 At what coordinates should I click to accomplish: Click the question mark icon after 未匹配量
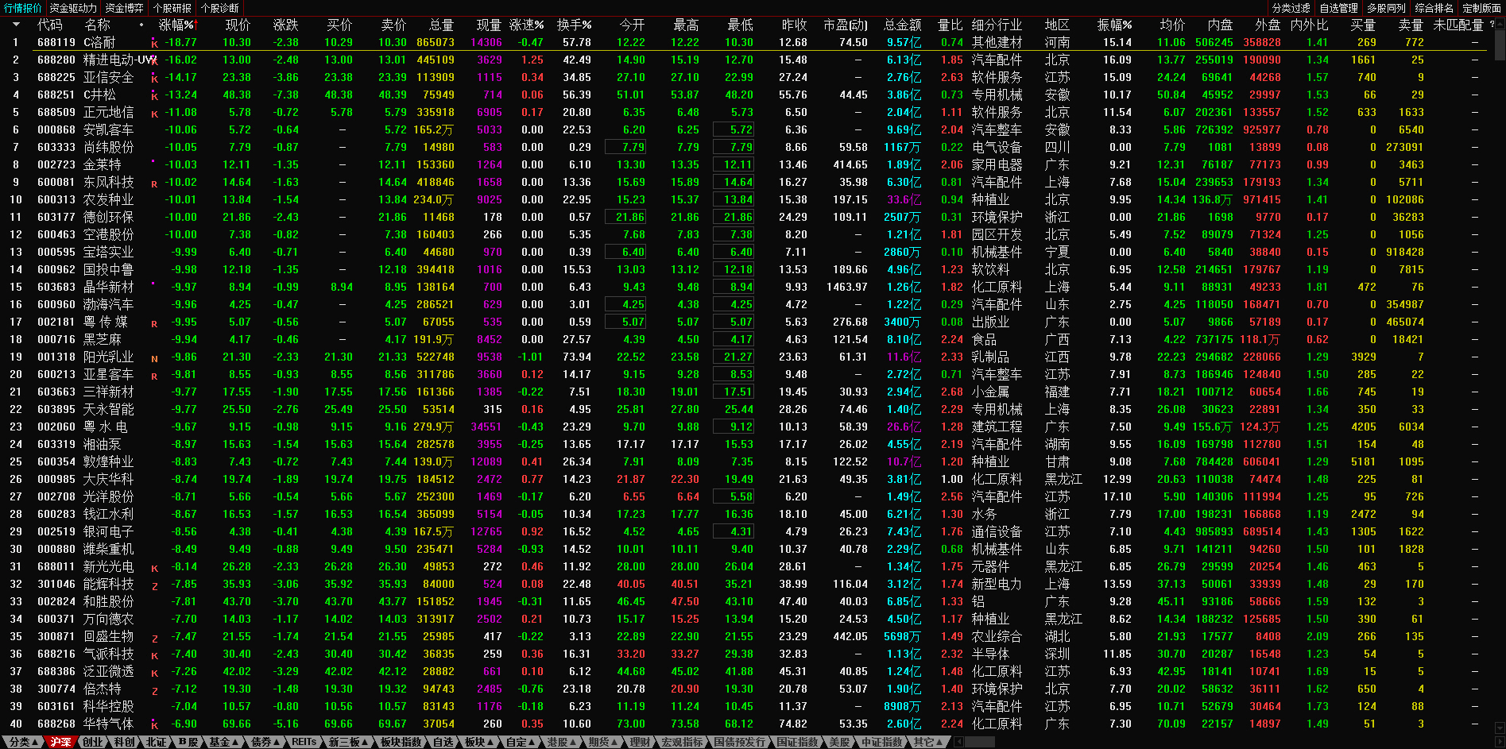point(1491,25)
